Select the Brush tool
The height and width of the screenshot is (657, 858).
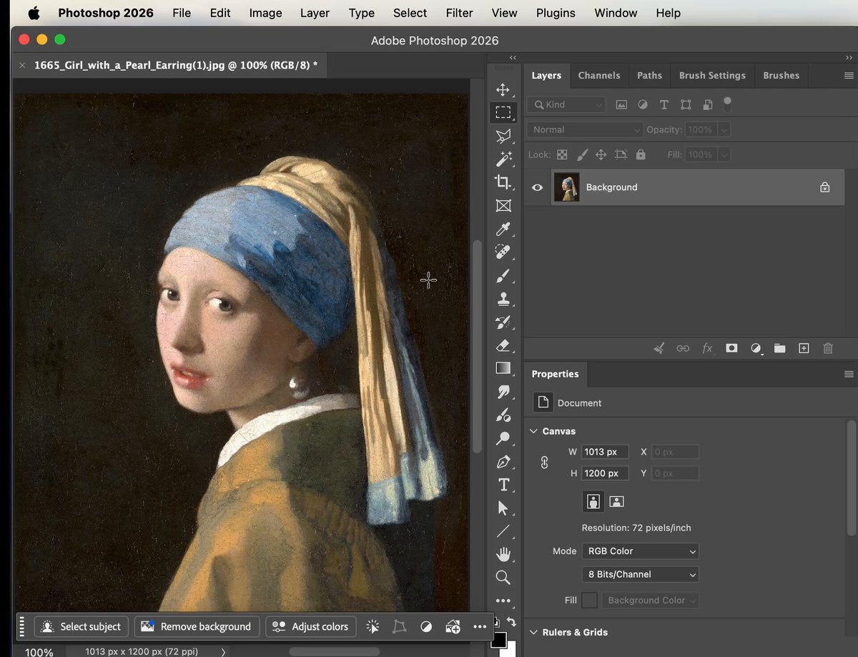pos(503,275)
